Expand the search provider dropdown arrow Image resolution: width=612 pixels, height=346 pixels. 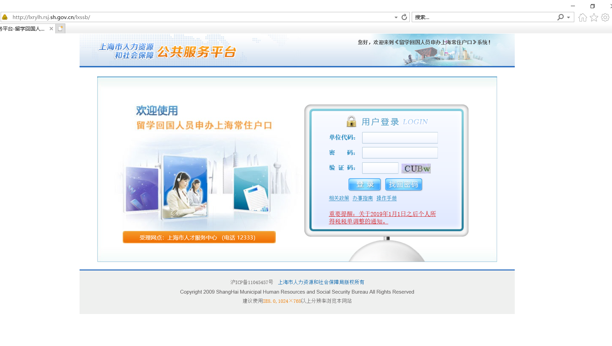click(568, 17)
